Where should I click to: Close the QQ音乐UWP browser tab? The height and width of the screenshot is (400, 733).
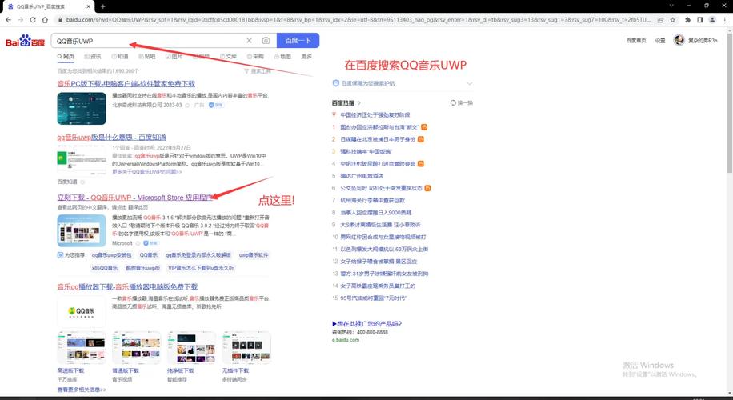coord(88,6)
